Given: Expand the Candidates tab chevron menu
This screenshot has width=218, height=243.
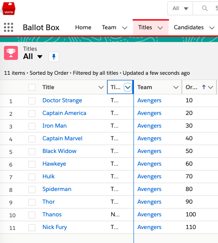Looking at the screenshot, I should click(x=212, y=28).
